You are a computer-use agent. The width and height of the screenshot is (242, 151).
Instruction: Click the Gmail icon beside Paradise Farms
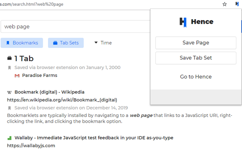click(17, 75)
